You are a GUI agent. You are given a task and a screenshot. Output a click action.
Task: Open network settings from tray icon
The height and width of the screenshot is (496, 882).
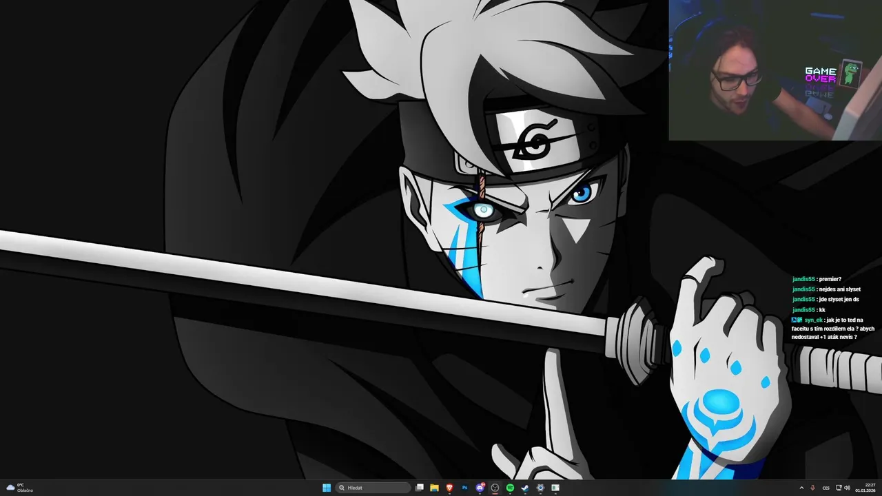coord(839,488)
